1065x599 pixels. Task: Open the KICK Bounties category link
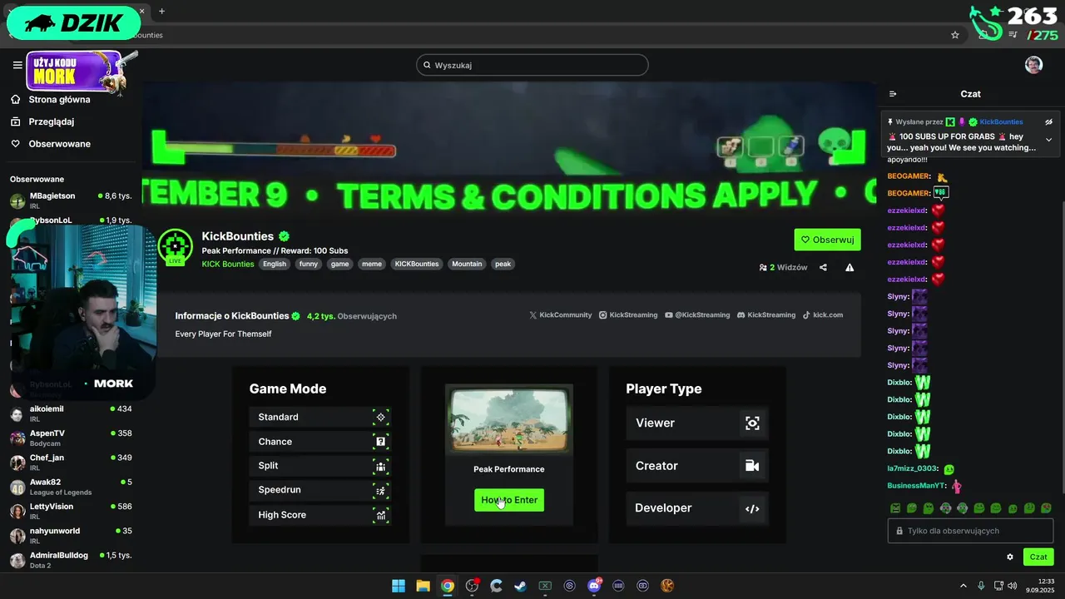point(228,264)
